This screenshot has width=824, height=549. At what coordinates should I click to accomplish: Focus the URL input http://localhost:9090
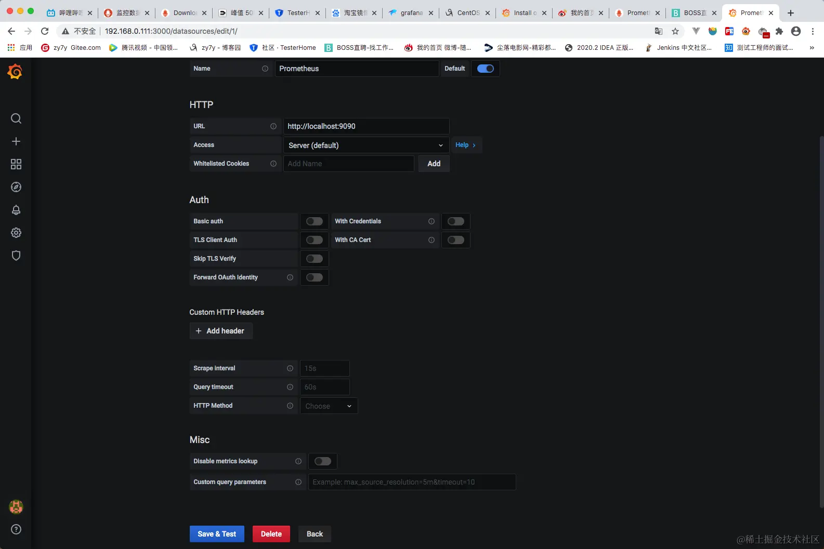coord(367,126)
